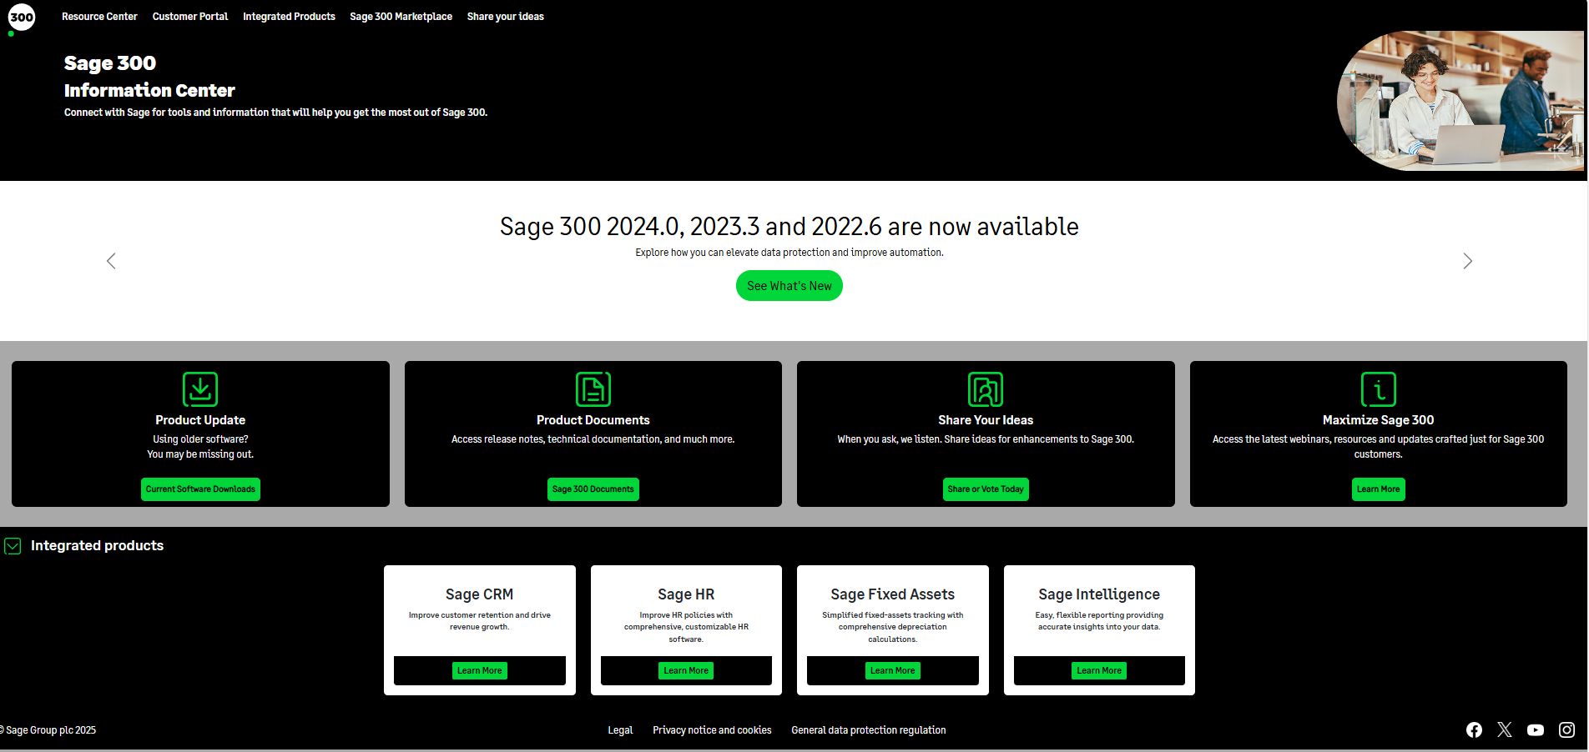Screen dimensions: 1589x752
Task: Open the Facebook social icon
Action: click(1475, 730)
